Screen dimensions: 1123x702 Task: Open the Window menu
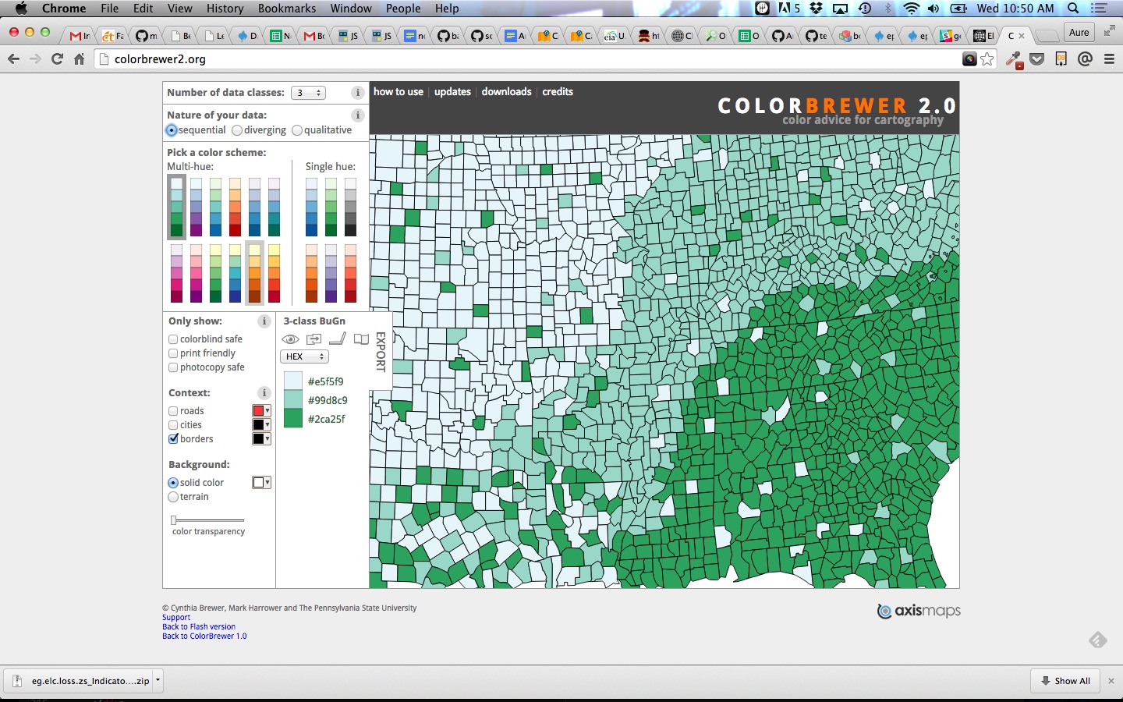tap(351, 9)
